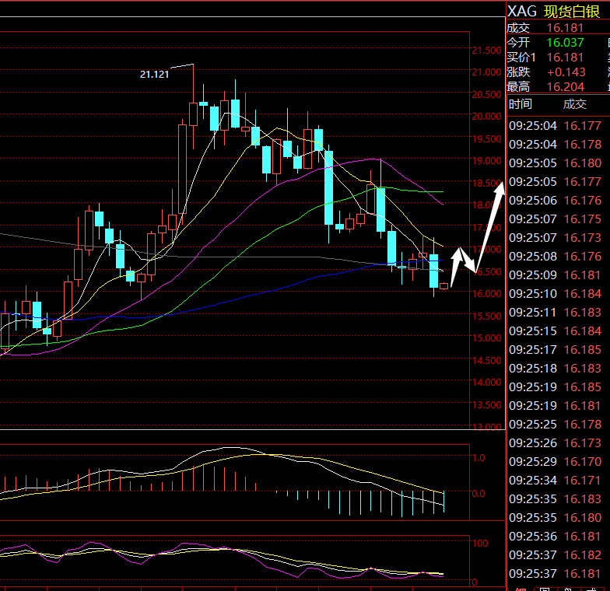Click the 100 label on oscillator panel
The image size is (610, 591).
pyautogui.click(x=481, y=542)
